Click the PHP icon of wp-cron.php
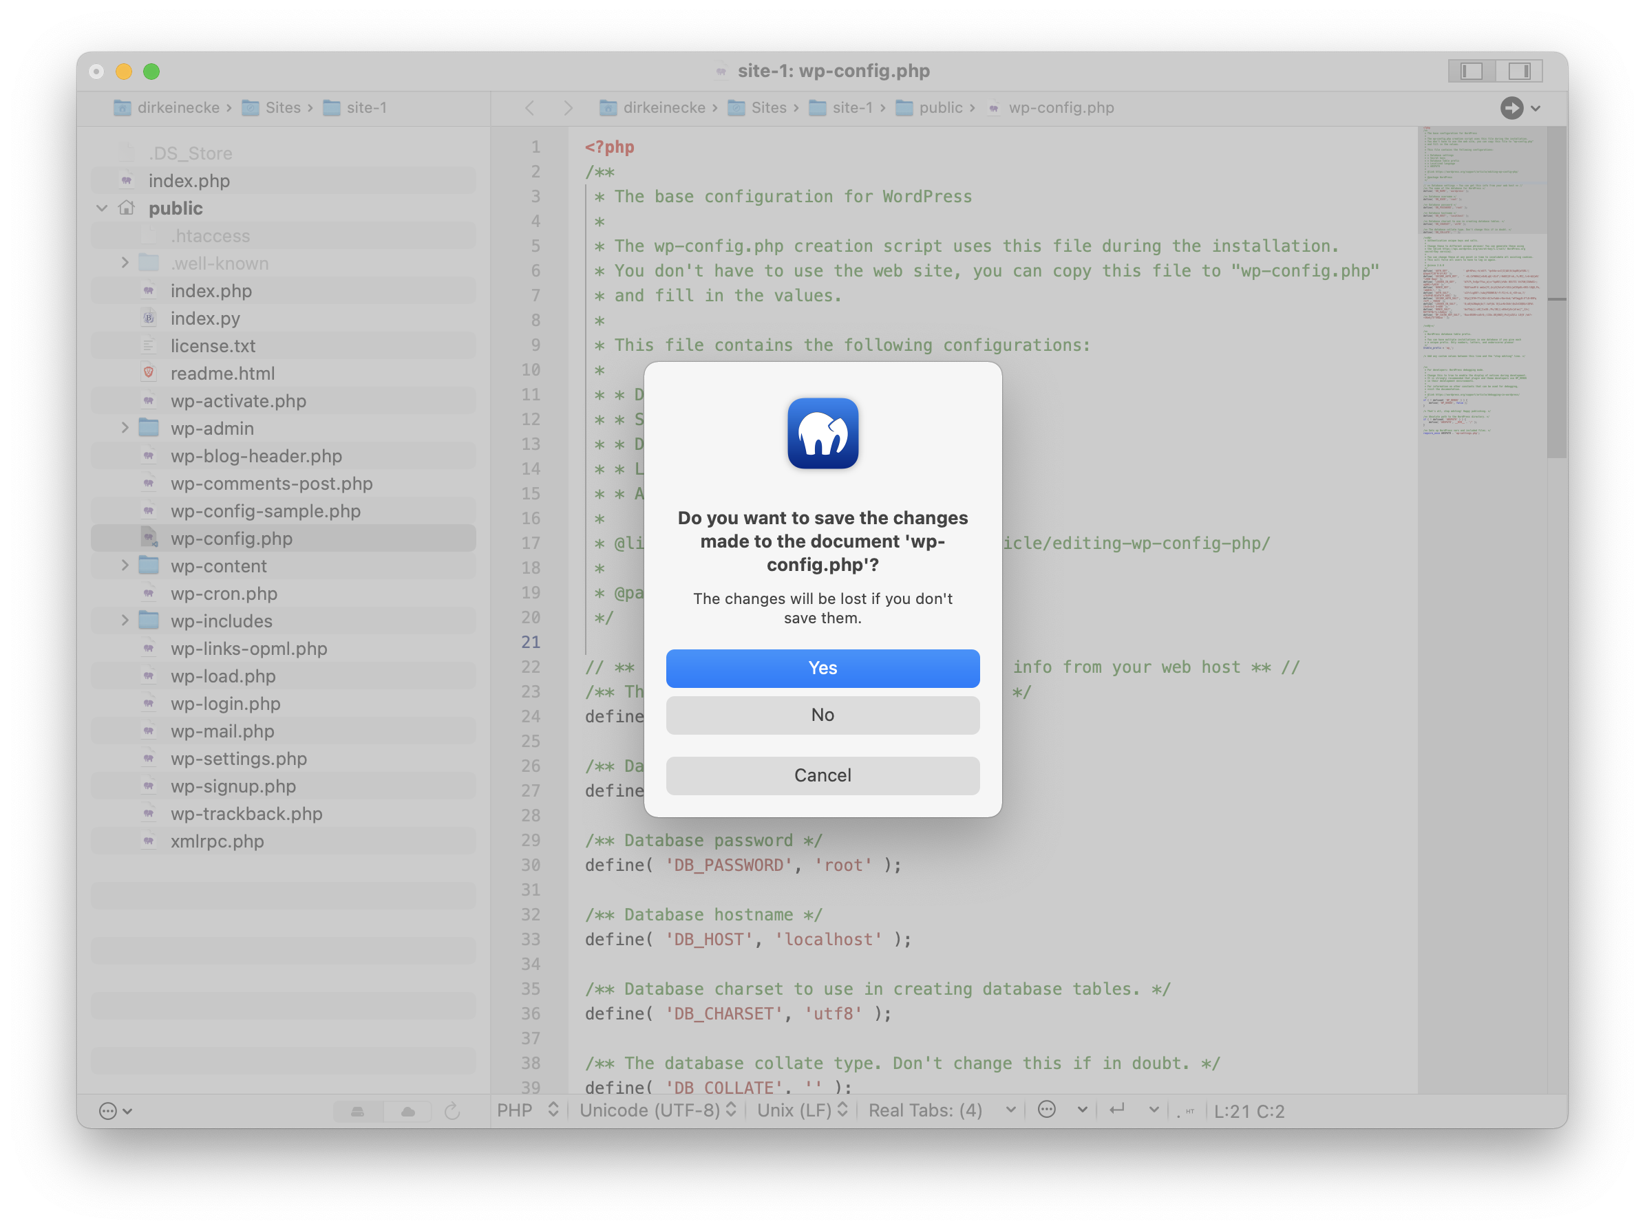Image resolution: width=1645 pixels, height=1230 pixels. [149, 593]
